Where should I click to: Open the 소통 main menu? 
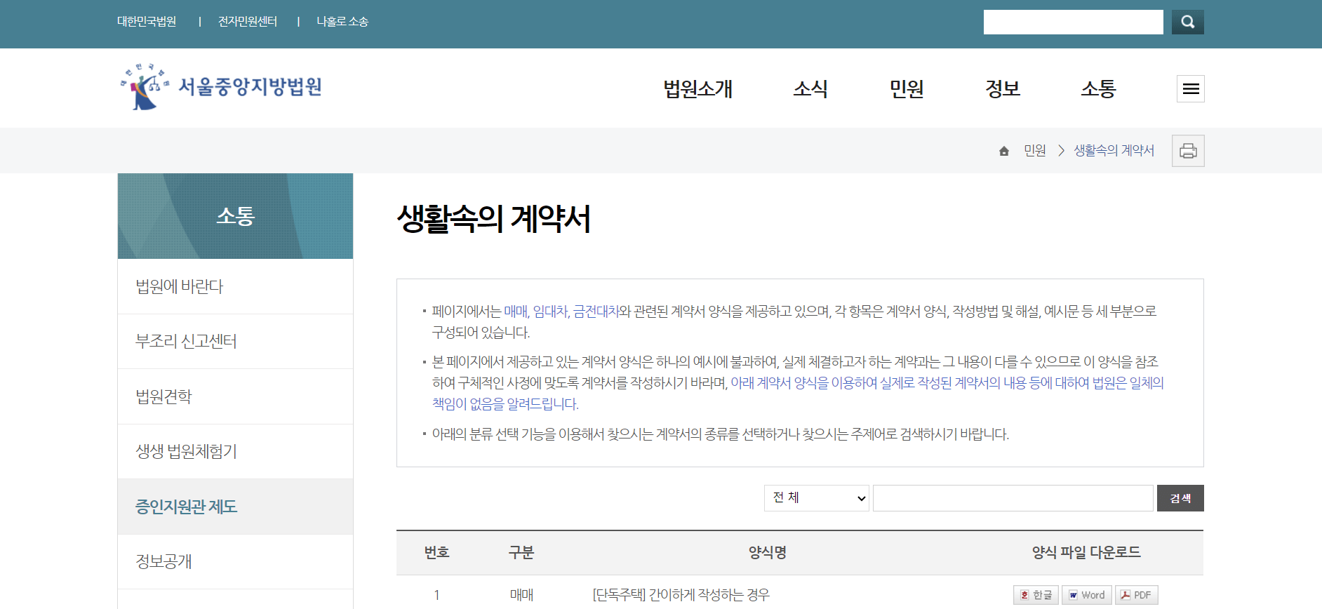point(1098,89)
